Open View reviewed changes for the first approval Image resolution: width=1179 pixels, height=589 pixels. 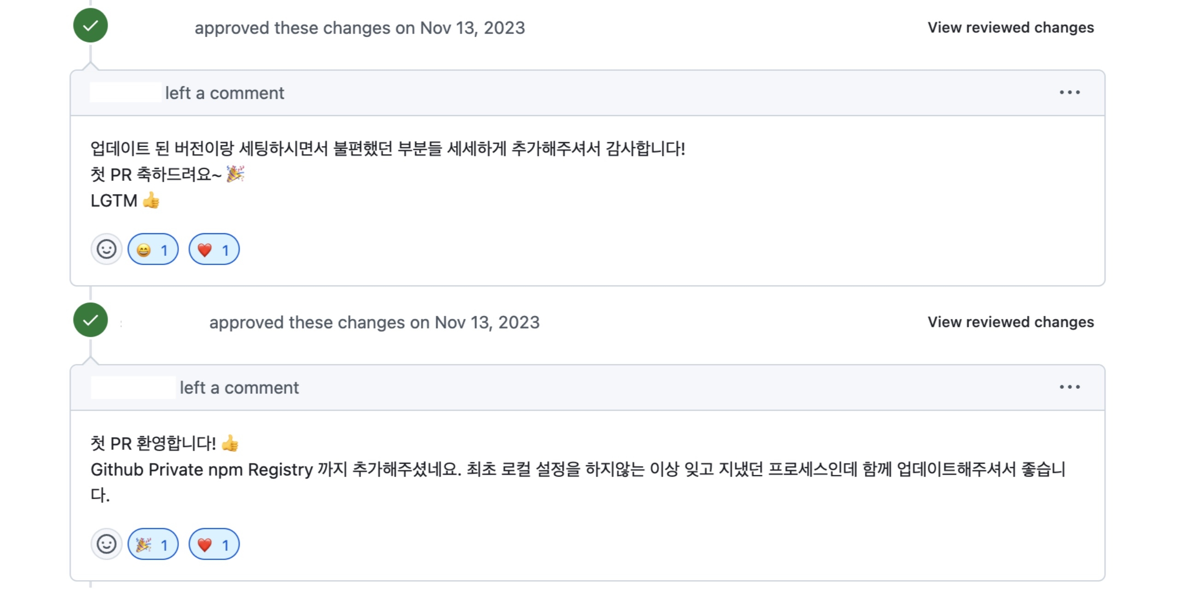coord(1010,28)
